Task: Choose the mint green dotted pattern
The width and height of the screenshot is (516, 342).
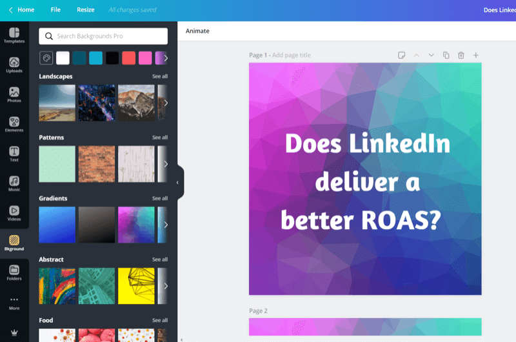Action: click(57, 164)
